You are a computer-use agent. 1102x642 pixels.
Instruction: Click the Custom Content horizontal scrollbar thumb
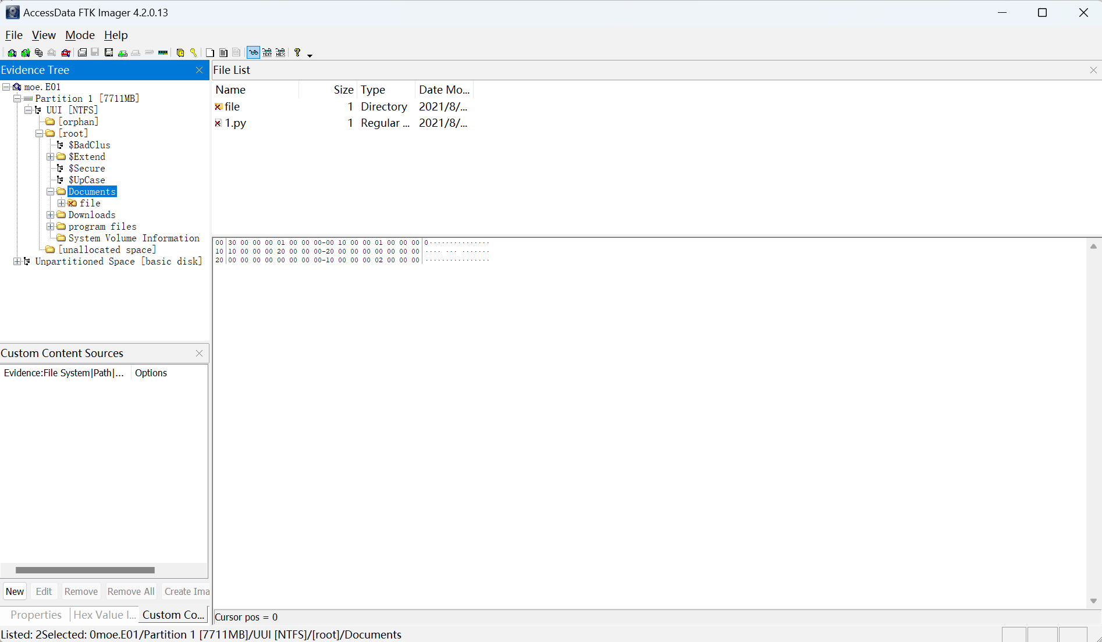(x=85, y=570)
